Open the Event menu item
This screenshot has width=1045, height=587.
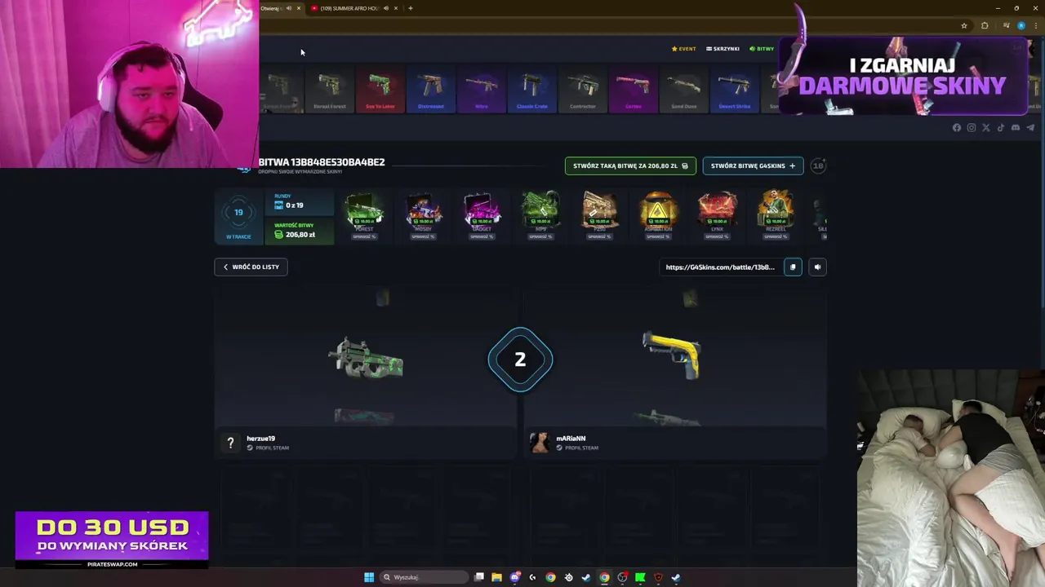tap(684, 49)
